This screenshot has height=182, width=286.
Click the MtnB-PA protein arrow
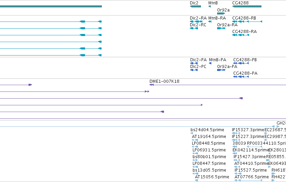tap(210, 63)
